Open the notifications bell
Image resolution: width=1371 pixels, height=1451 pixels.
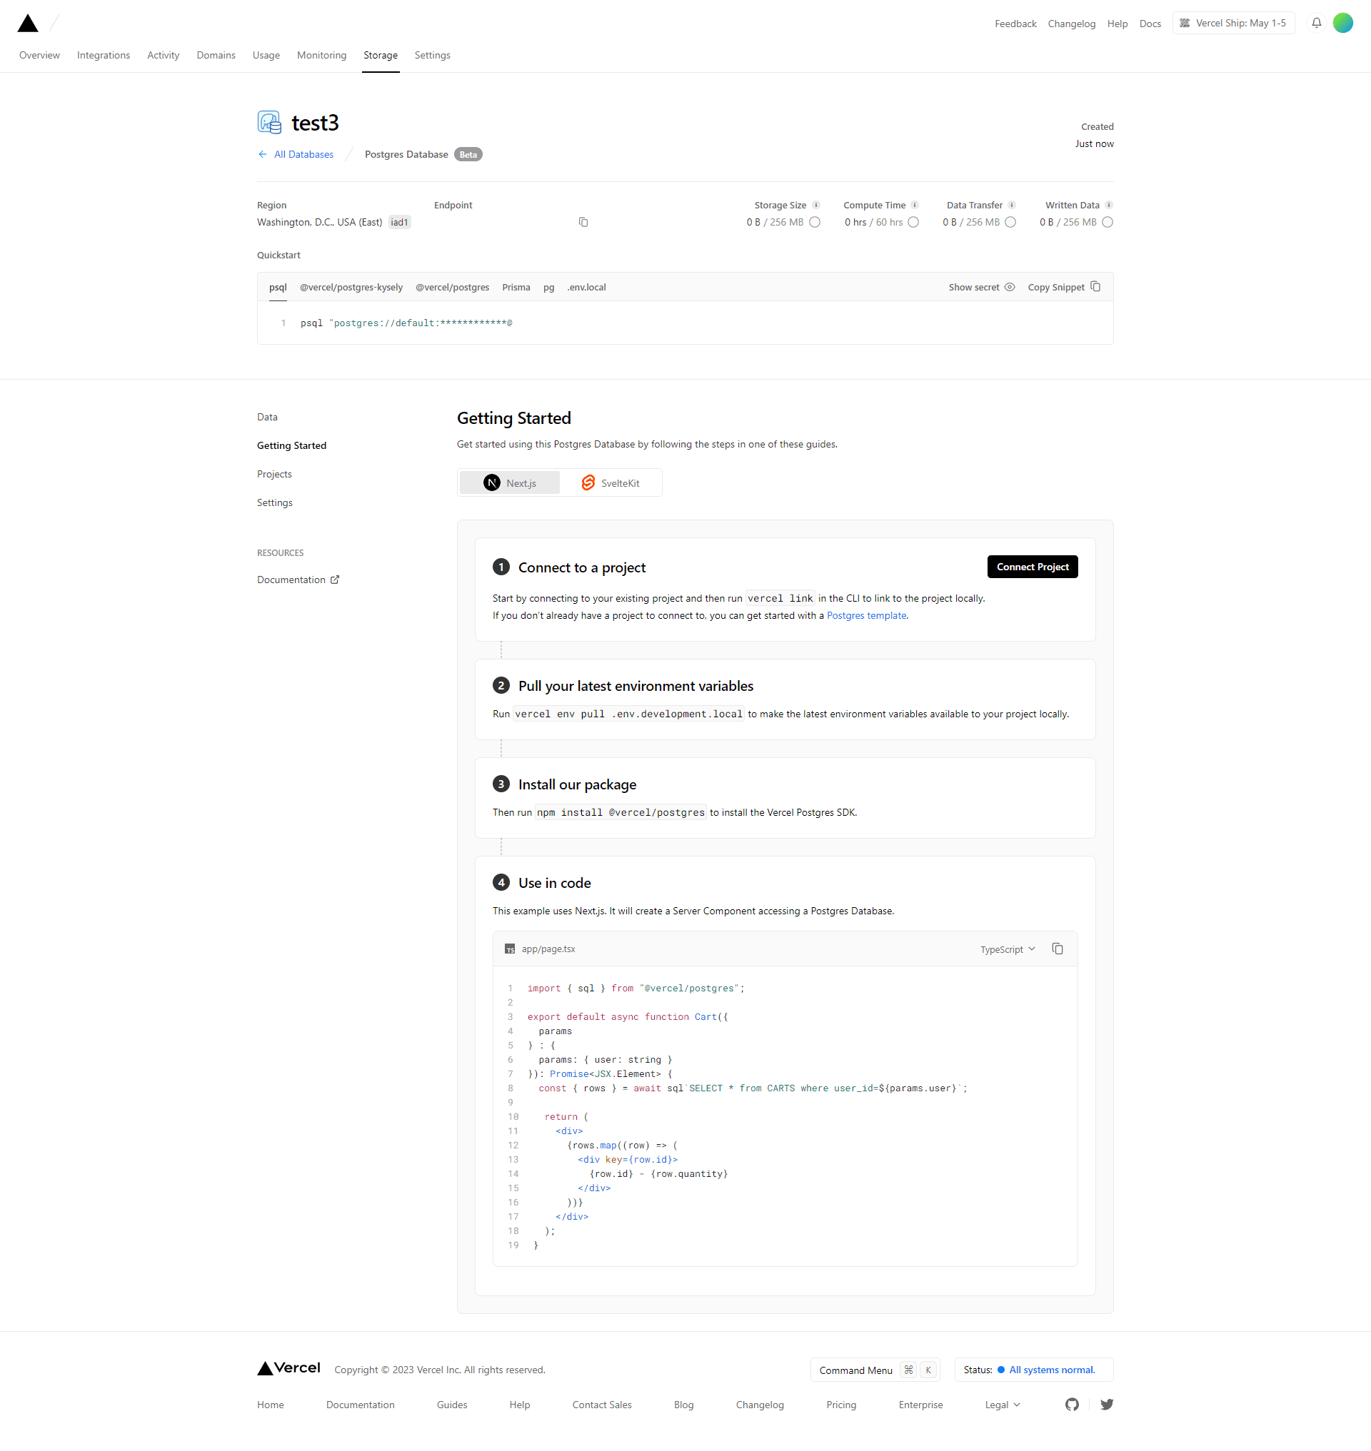[x=1316, y=24]
